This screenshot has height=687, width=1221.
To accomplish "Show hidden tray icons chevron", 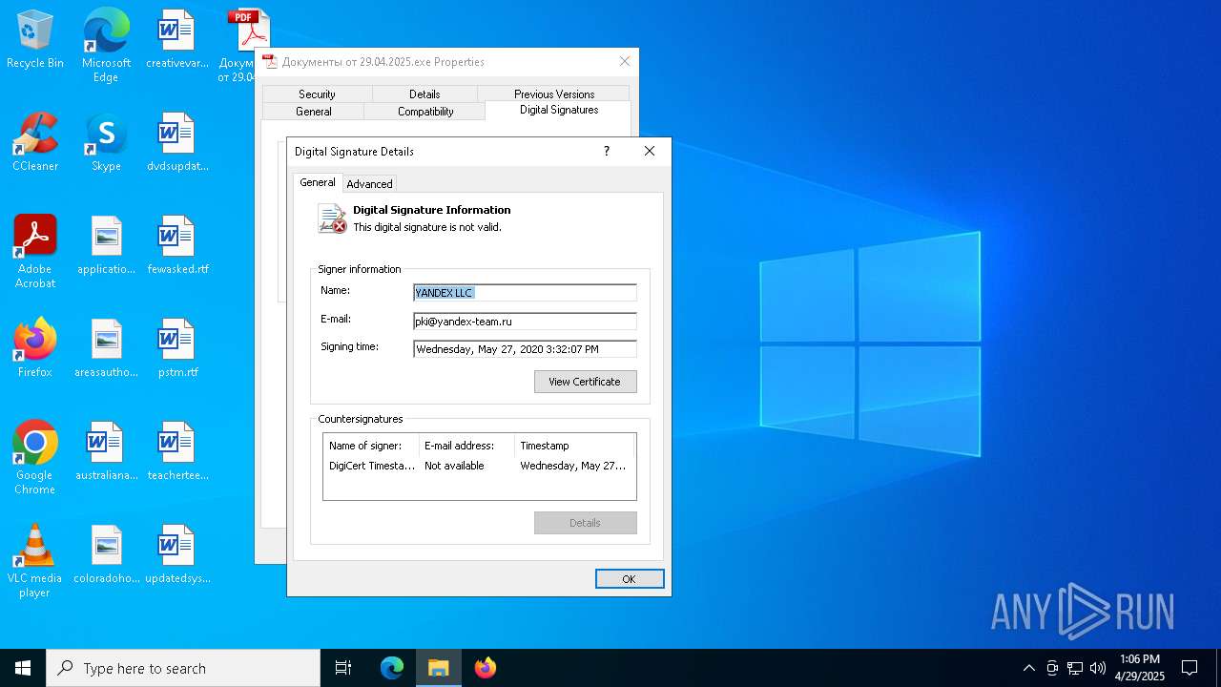I will pos(1028,668).
